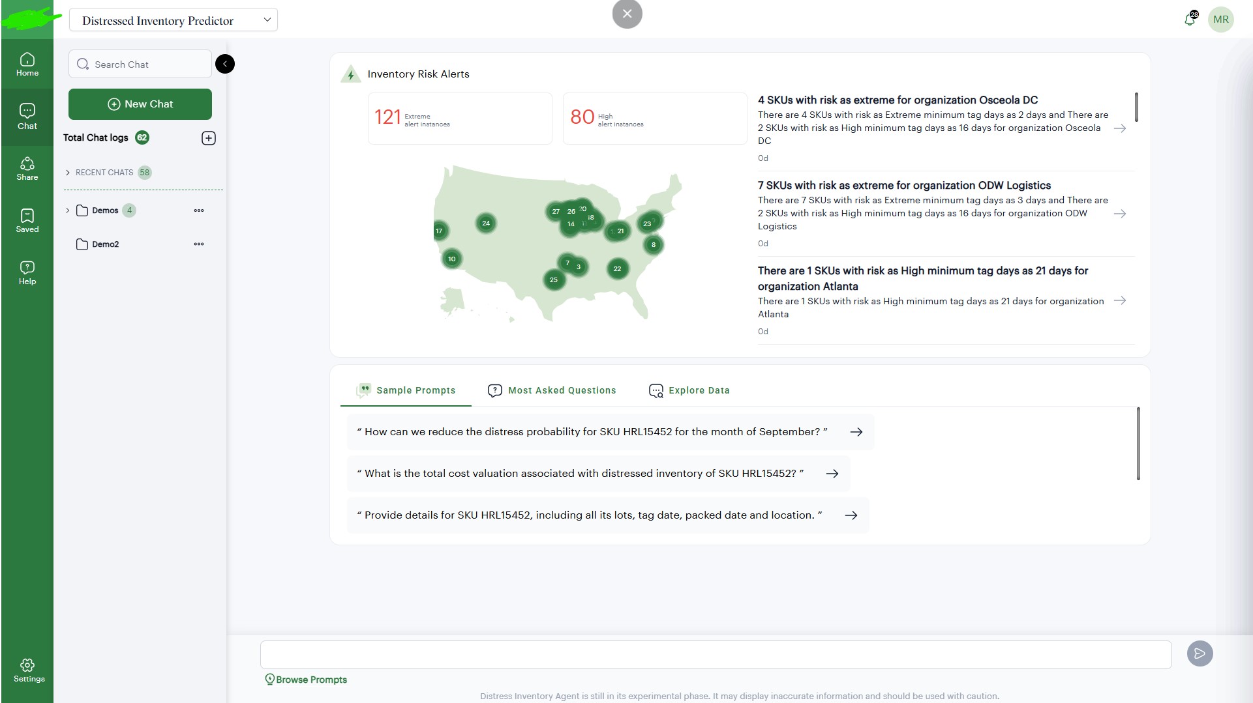Expand the Recent Chats section

[68, 173]
